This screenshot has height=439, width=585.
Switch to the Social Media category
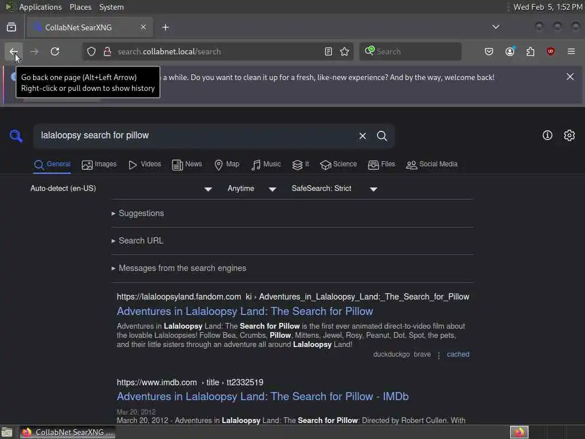432,164
